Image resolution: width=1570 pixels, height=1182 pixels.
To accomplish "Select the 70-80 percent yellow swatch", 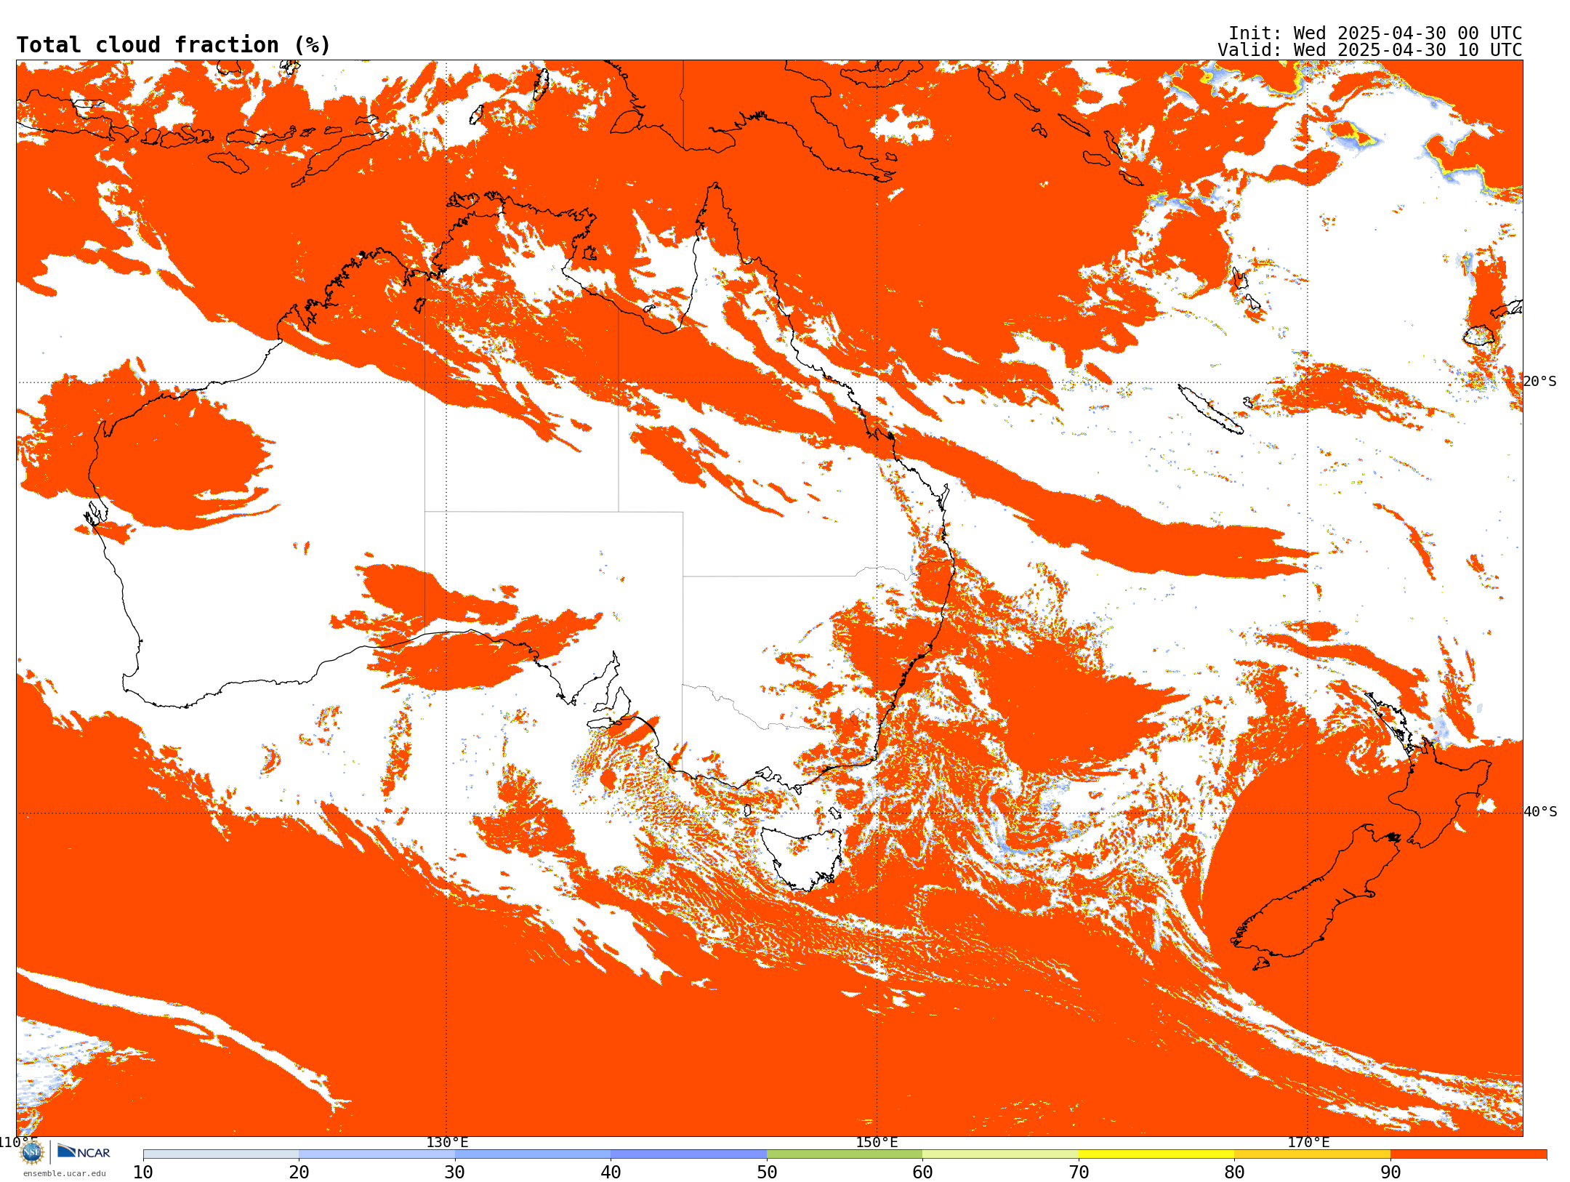I will pos(1156,1154).
